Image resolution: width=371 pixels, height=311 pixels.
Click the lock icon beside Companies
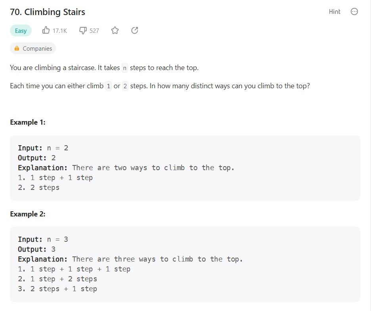17,48
